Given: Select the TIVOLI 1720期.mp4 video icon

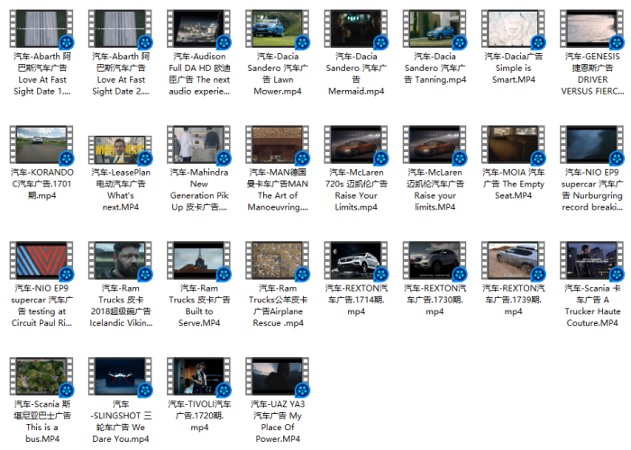Looking at the screenshot, I should (x=199, y=376).
